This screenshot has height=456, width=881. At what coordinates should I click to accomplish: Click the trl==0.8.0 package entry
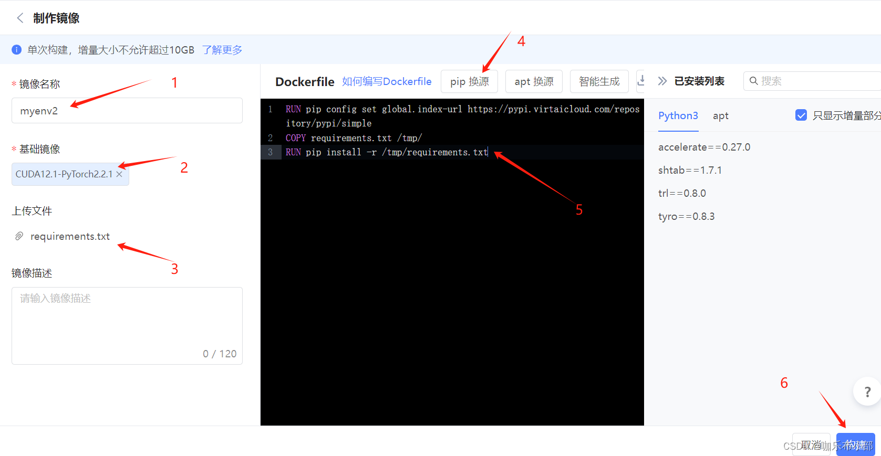pos(682,193)
